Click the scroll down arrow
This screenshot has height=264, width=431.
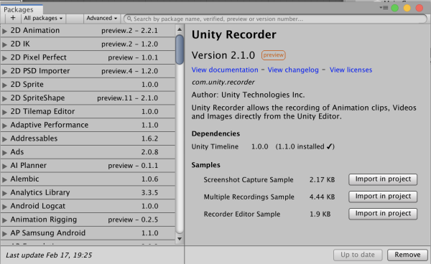tap(180, 239)
